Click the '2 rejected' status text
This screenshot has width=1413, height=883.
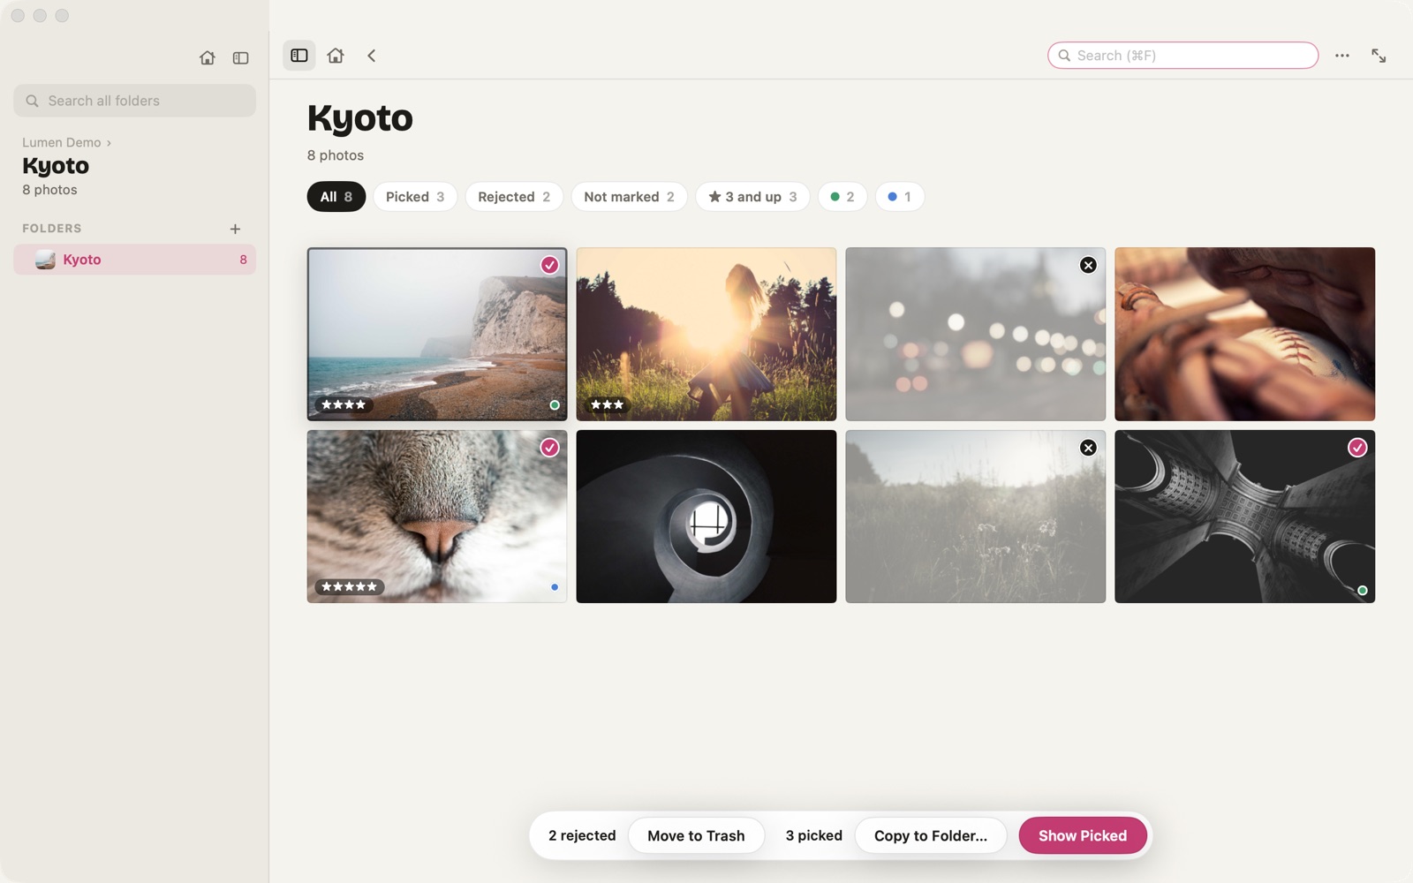coord(582,835)
